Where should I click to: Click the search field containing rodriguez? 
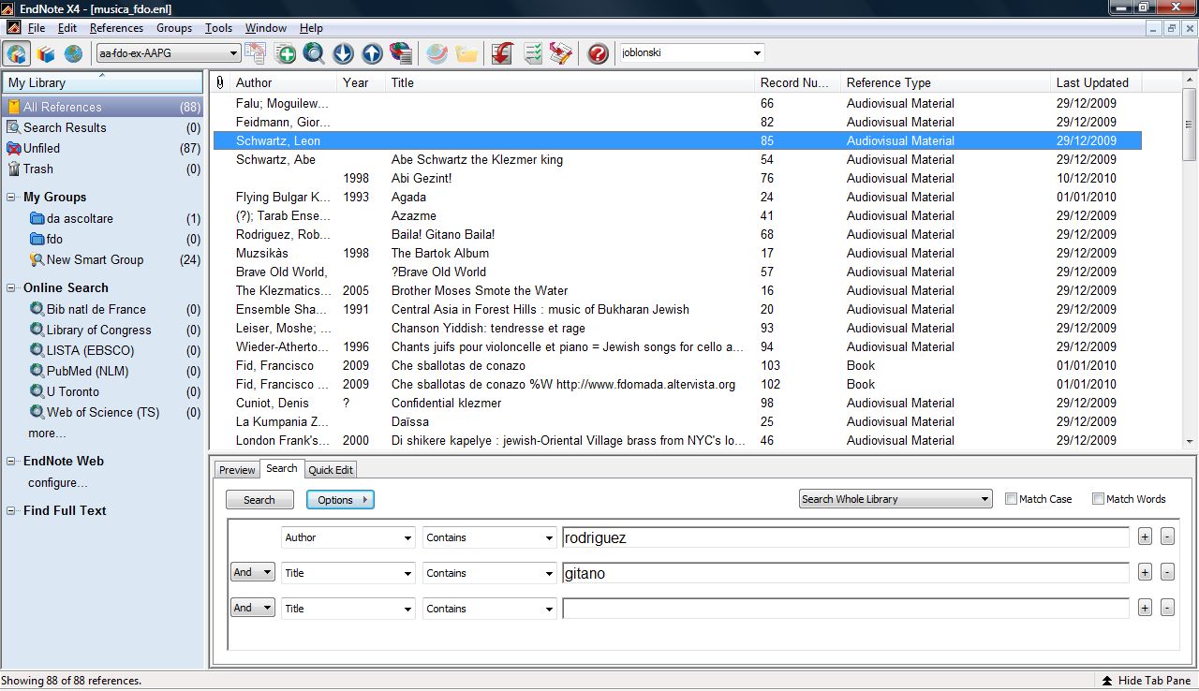point(846,537)
